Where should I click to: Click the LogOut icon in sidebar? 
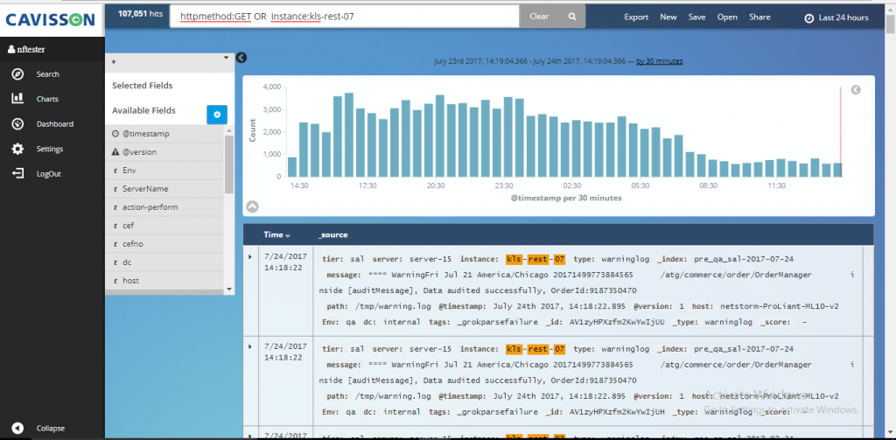(x=17, y=174)
